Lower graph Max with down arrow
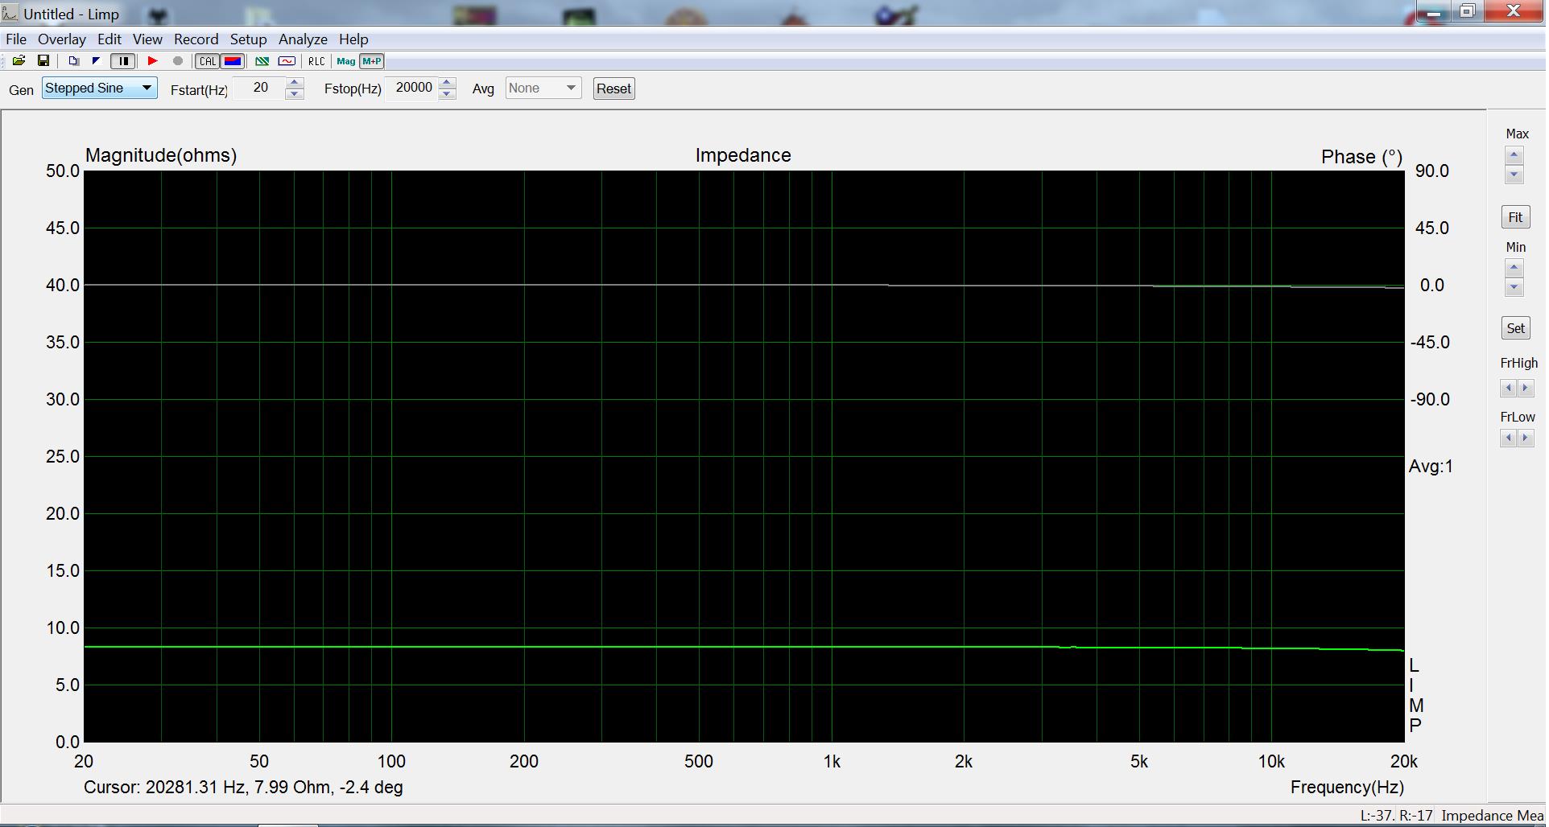Screen dimensions: 1549x827 1514,175
